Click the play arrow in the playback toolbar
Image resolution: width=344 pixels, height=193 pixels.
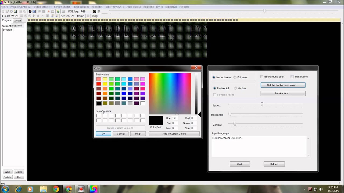point(34,16)
